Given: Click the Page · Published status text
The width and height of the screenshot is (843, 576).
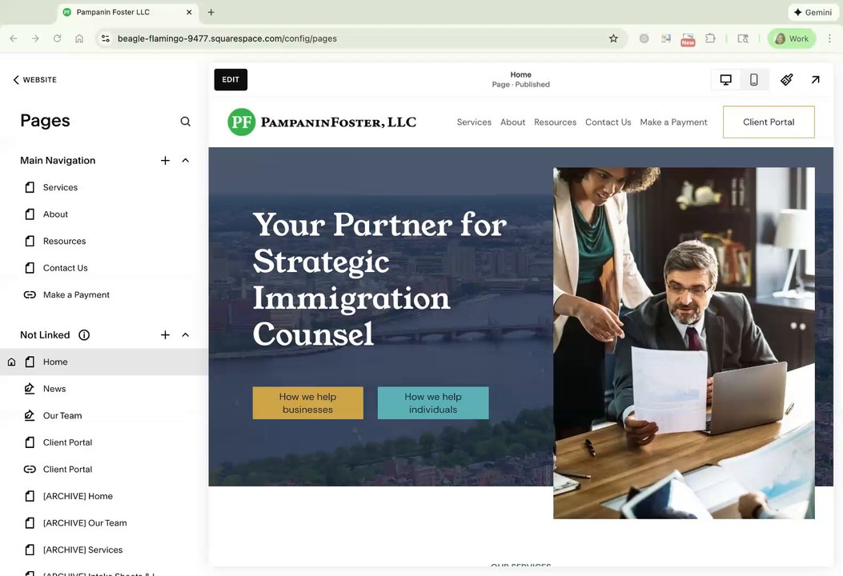Looking at the screenshot, I should (520, 85).
